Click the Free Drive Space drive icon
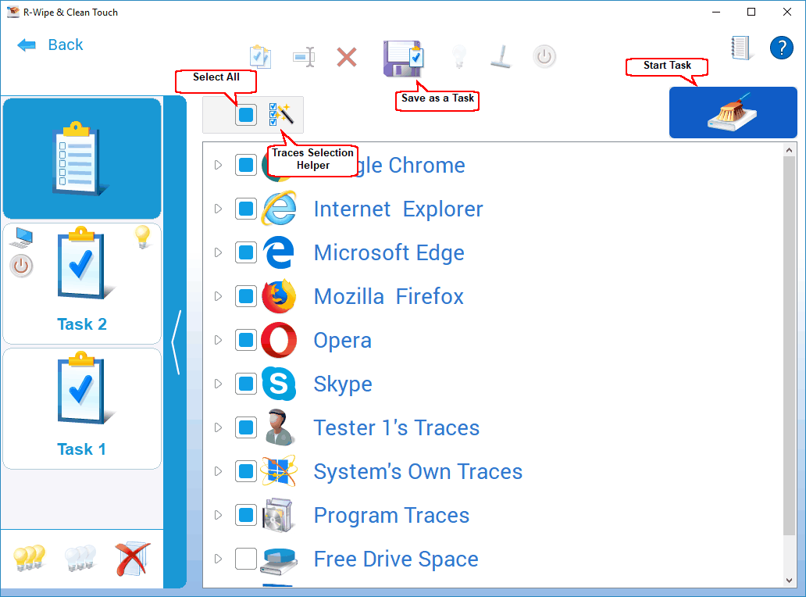Image resolution: width=806 pixels, height=597 pixels. [279, 561]
